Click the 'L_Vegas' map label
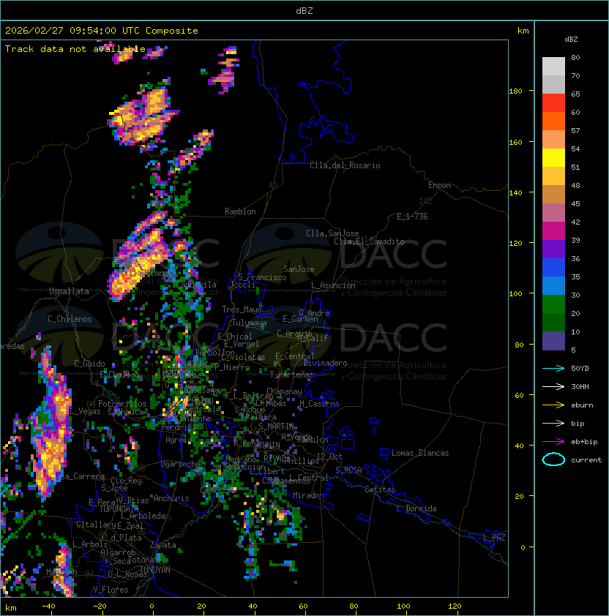This screenshot has height=616, width=609. point(85,411)
